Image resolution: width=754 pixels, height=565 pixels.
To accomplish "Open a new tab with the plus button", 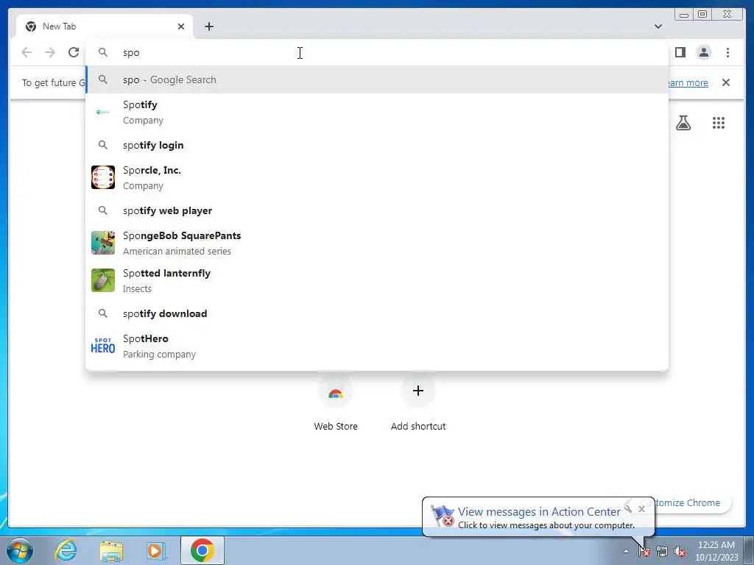I will pos(208,26).
